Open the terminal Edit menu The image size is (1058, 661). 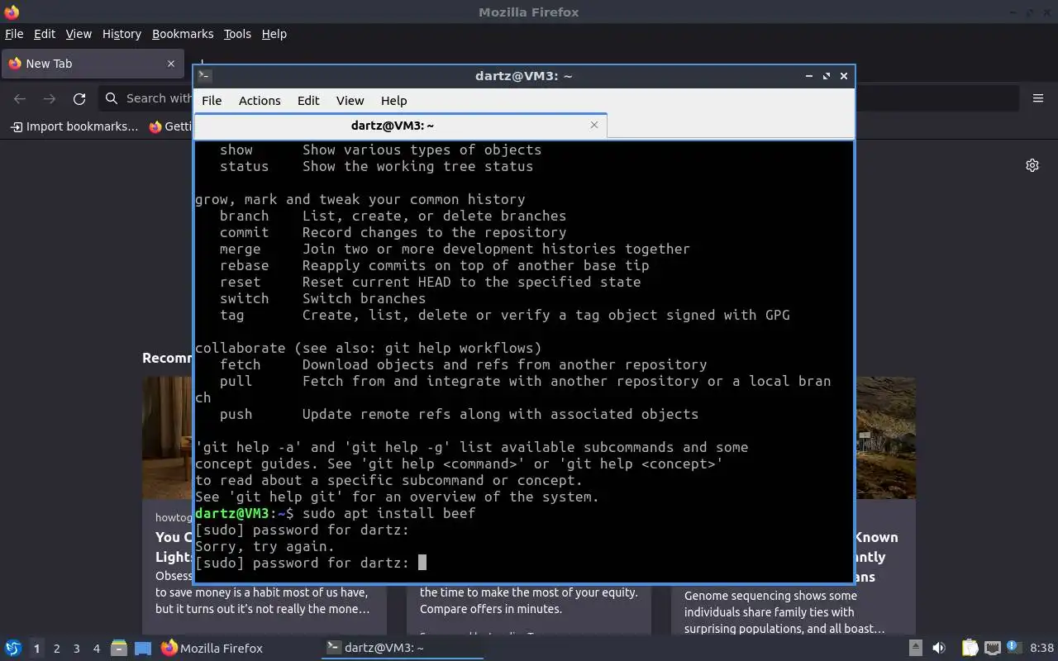[x=308, y=100]
